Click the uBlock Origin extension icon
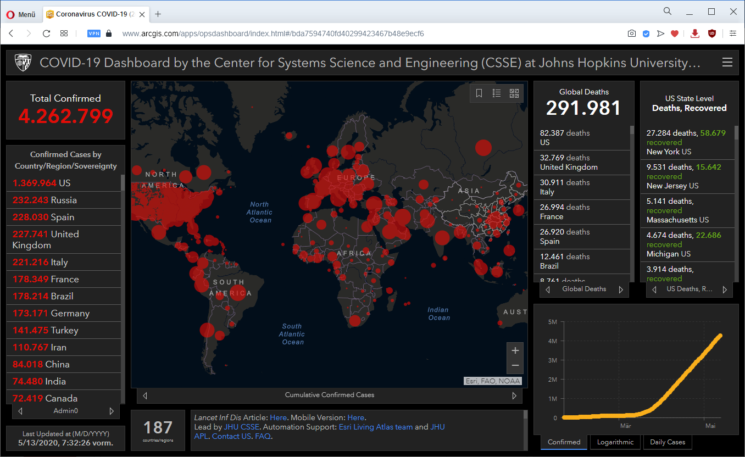The width and height of the screenshot is (745, 457). click(712, 34)
